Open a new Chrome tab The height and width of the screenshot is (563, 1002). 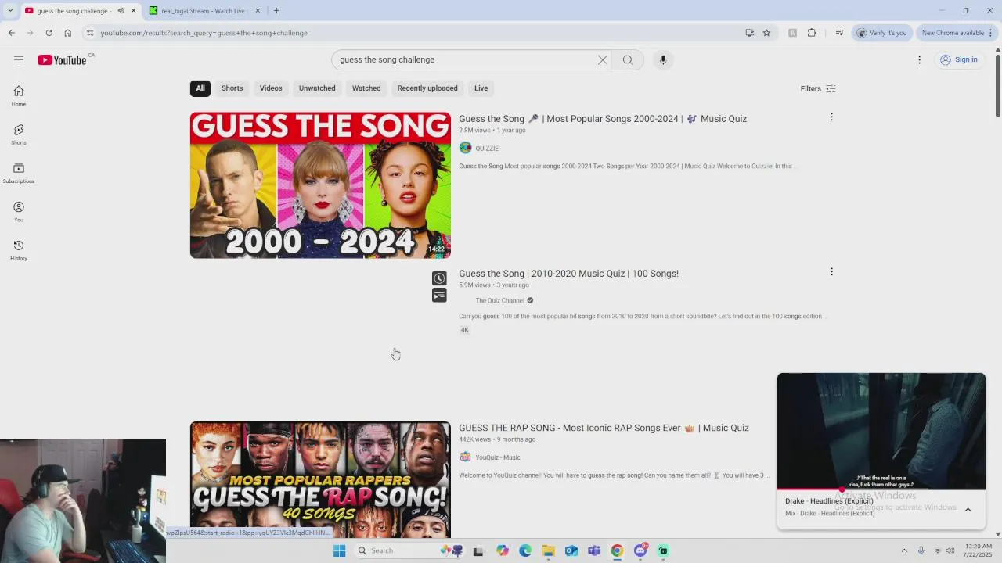tap(276, 11)
